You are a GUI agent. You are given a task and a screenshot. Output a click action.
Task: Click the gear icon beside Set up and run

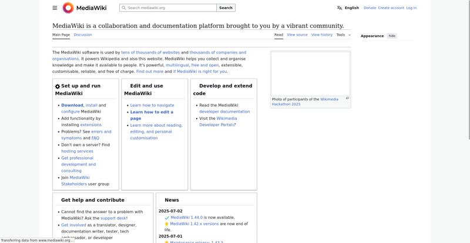point(58,87)
